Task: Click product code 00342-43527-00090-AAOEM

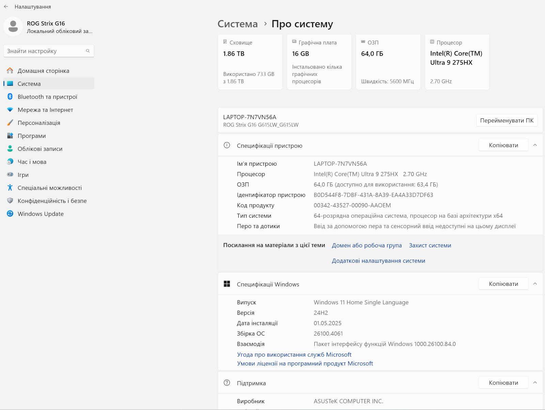Action: point(352,206)
